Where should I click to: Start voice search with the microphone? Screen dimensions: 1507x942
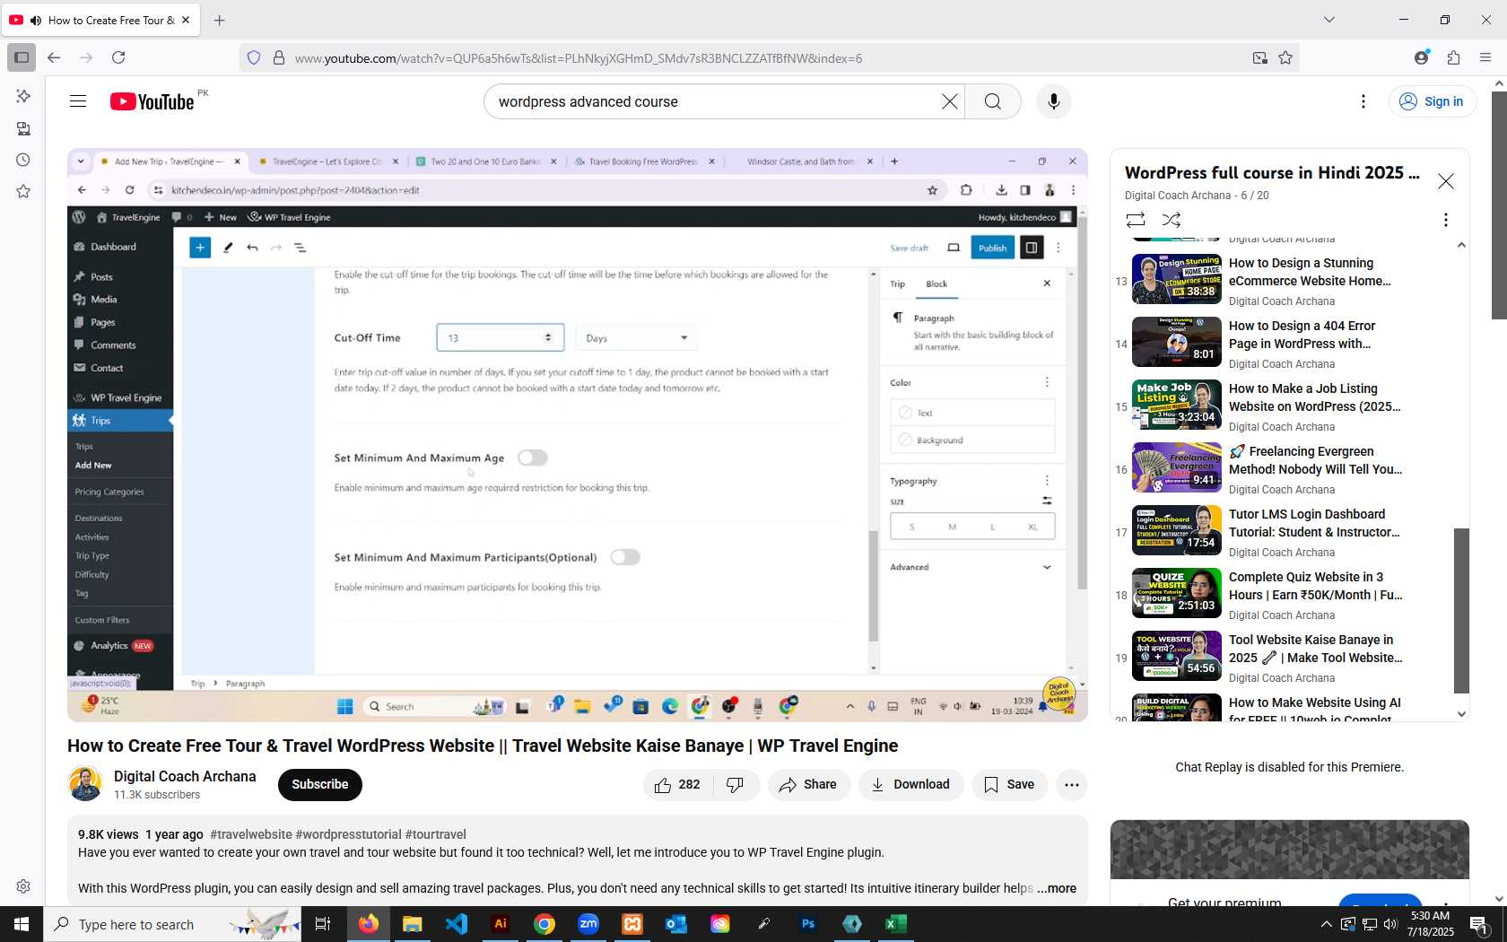(1054, 101)
